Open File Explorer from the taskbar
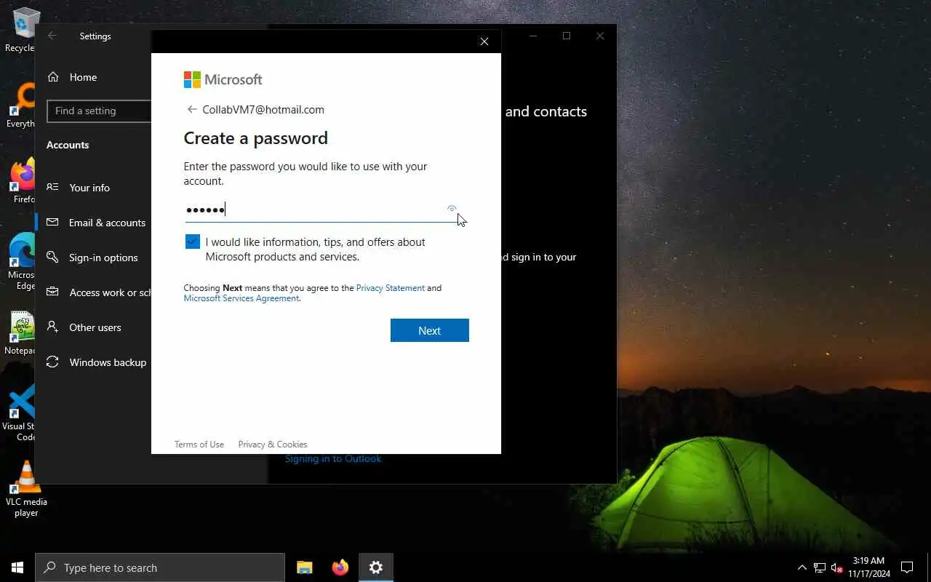This screenshot has height=582, width=931. 305,567
